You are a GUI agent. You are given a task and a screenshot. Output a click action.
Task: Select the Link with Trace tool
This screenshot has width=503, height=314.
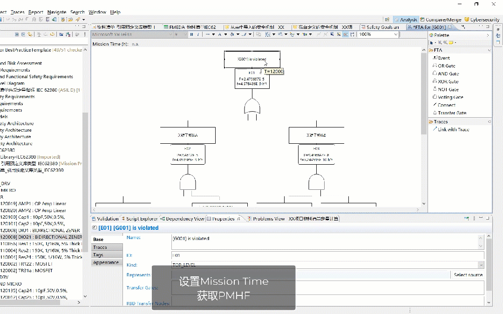click(x=451, y=129)
